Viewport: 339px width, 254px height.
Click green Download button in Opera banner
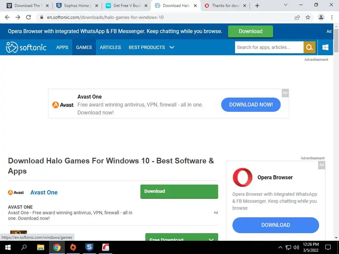coord(250,31)
